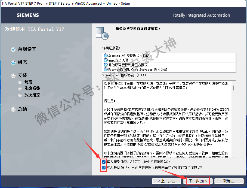
Task: Cancel setup with the 取消(C) button
Action: (x=229, y=181)
